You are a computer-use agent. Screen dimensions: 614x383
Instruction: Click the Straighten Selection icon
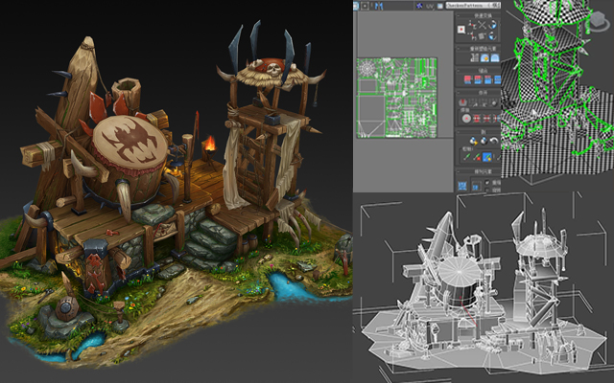(475, 57)
